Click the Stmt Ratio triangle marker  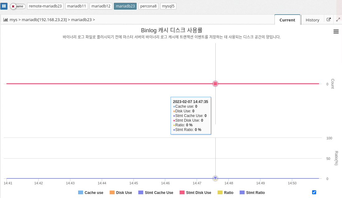pyautogui.click(x=215, y=178)
